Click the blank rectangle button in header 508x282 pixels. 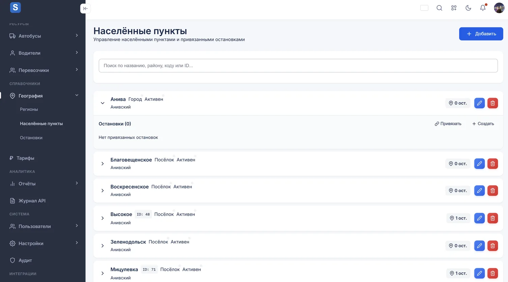click(x=424, y=8)
